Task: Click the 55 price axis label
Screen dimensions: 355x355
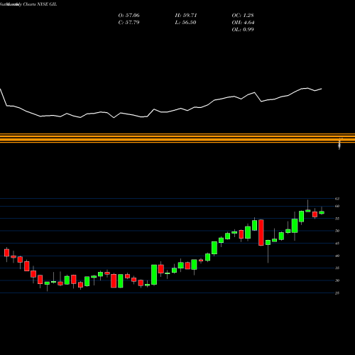Action: (x=337, y=219)
